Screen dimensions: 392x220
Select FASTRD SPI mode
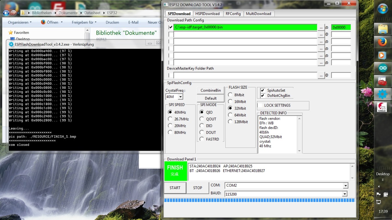click(x=202, y=139)
